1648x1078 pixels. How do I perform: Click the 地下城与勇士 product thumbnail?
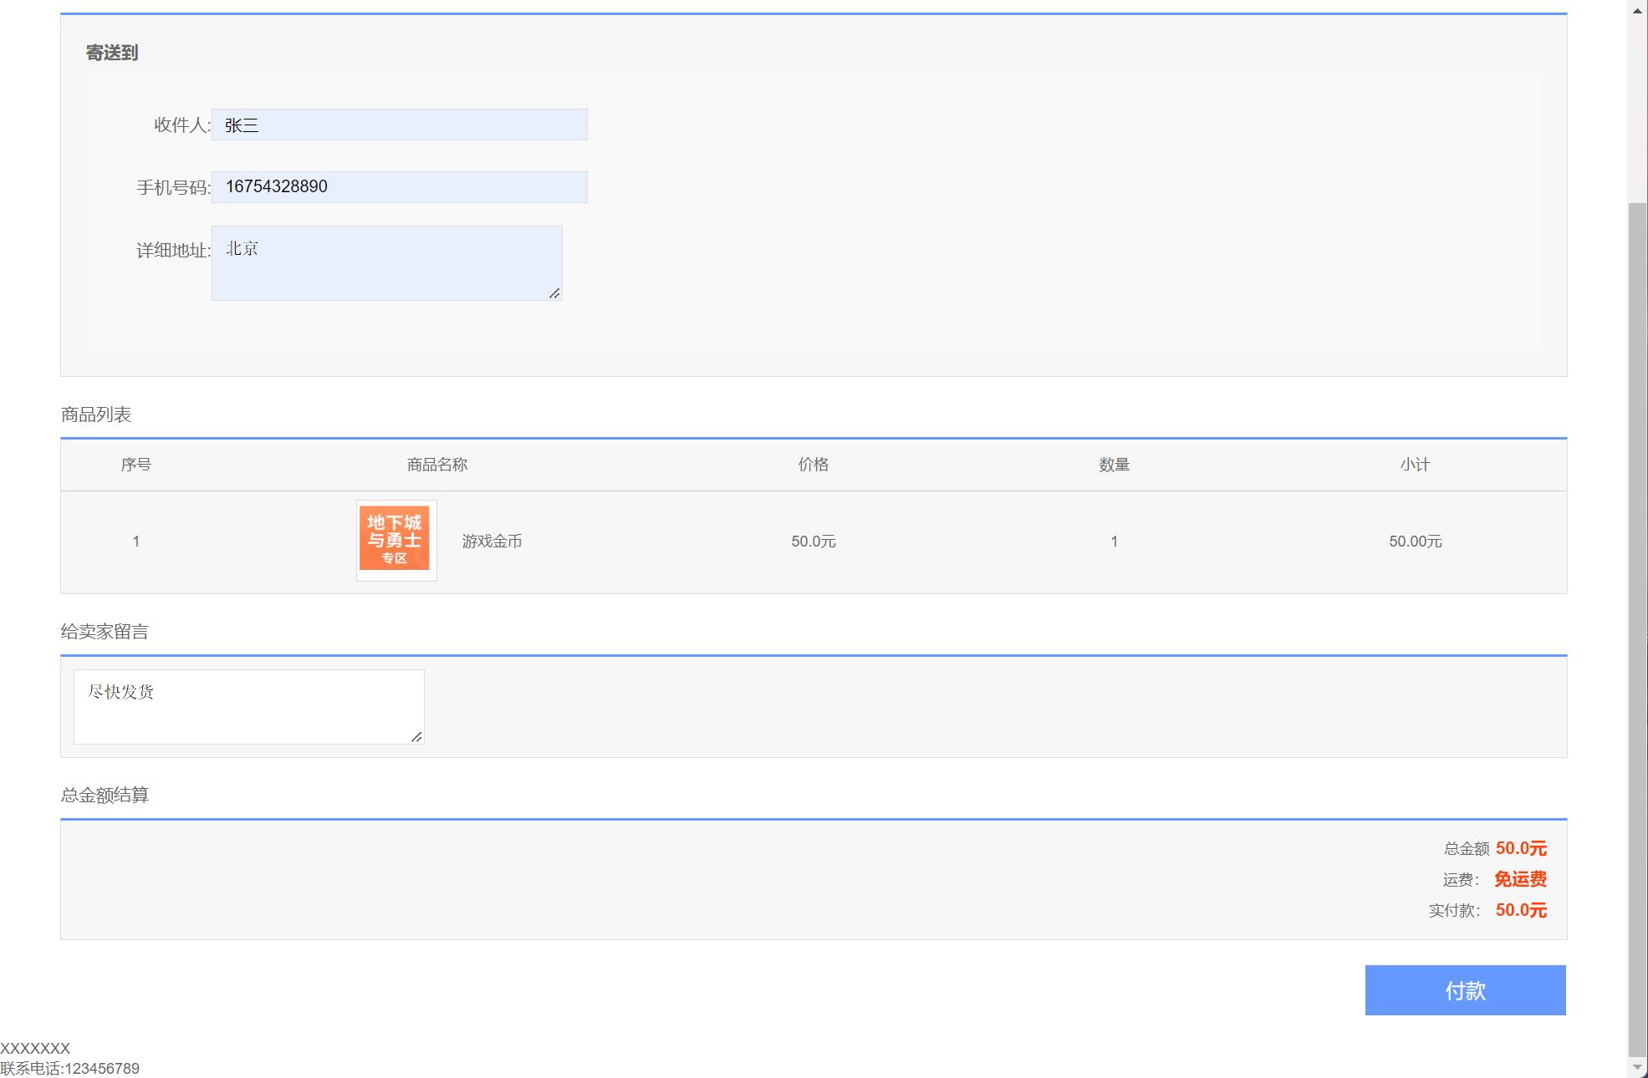tap(395, 540)
